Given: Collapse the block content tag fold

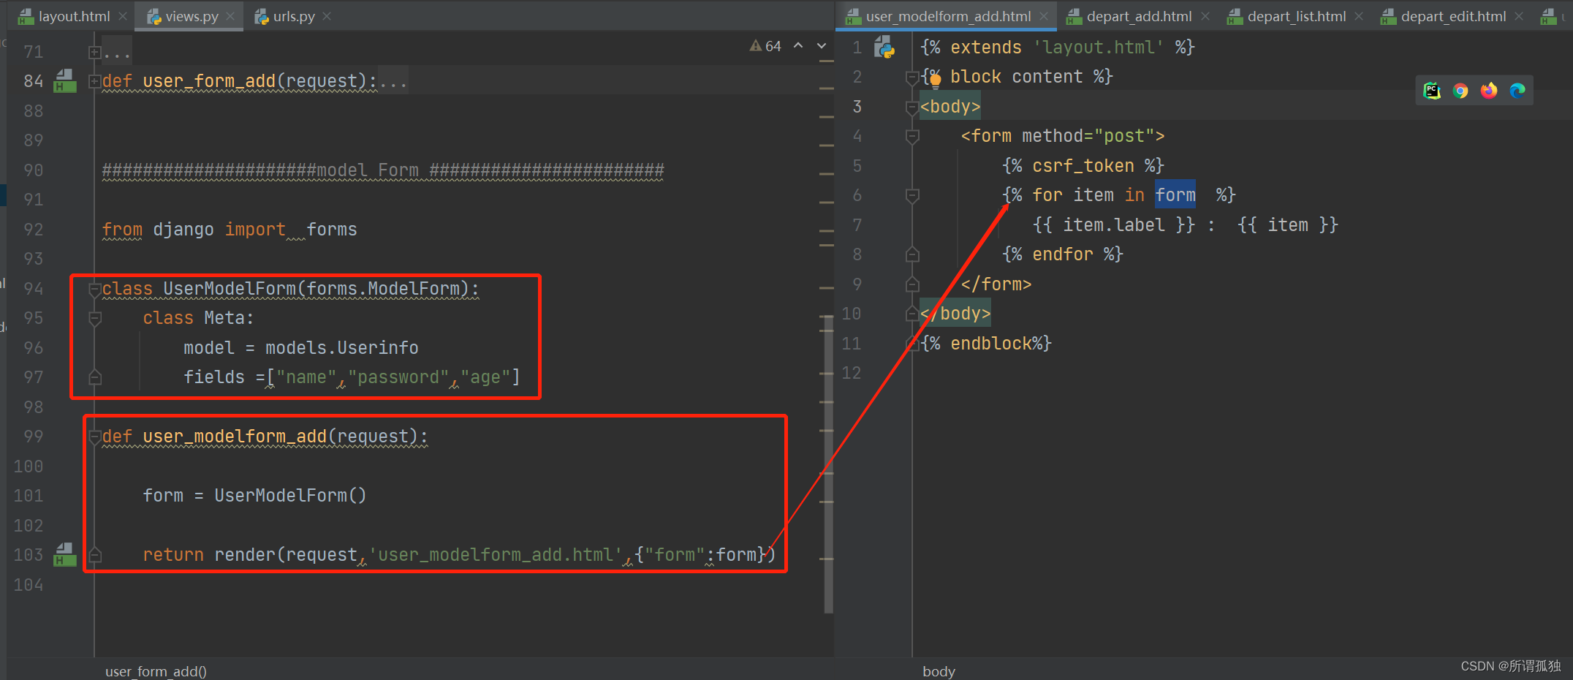Looking at the screenshot, I should click(x=912, y=78).
